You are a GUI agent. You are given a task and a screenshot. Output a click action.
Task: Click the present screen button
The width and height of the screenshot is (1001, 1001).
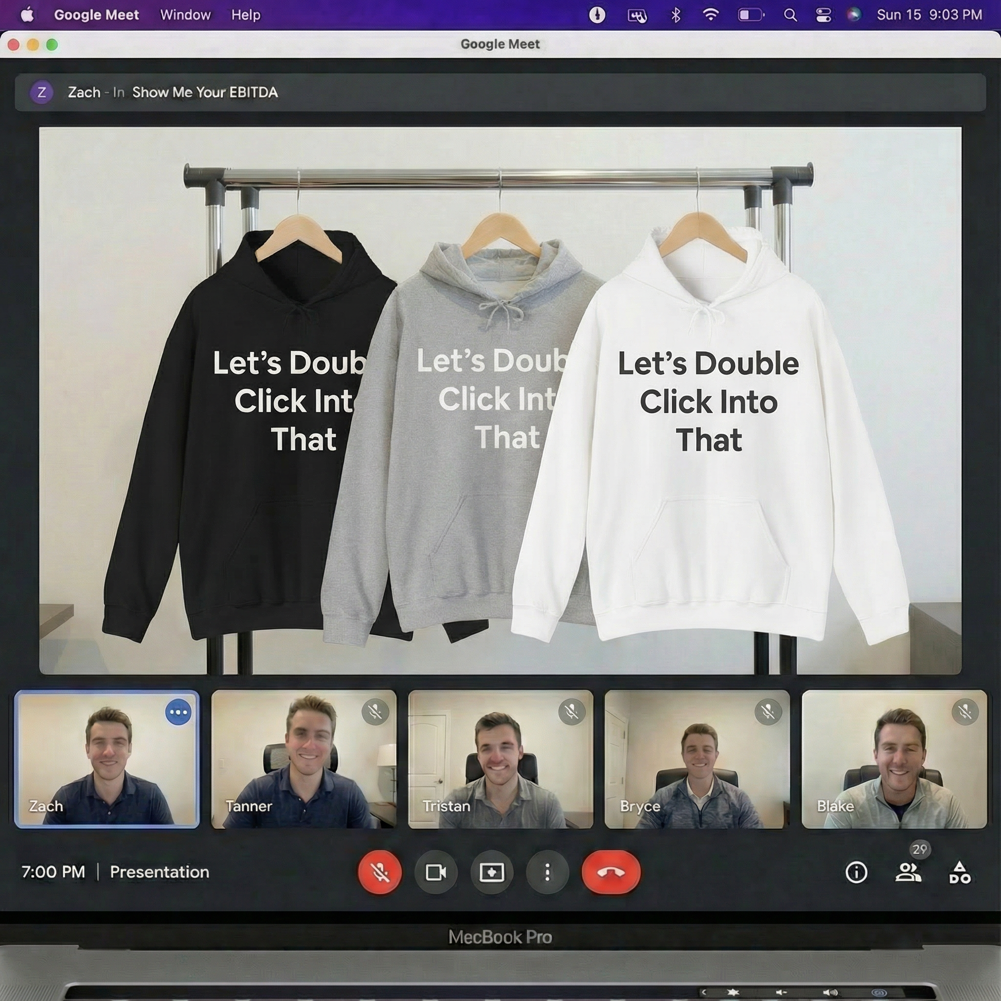coord(492,872)
